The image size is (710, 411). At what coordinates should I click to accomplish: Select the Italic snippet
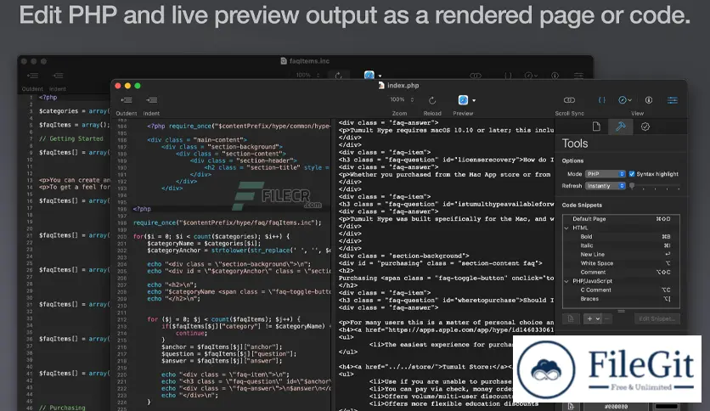621,245
